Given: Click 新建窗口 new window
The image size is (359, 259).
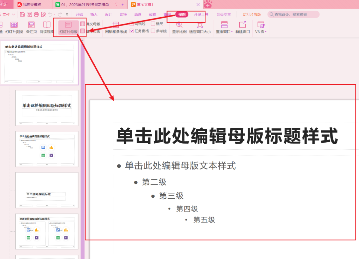Looking at the screenshot, I should click(242, 28).
